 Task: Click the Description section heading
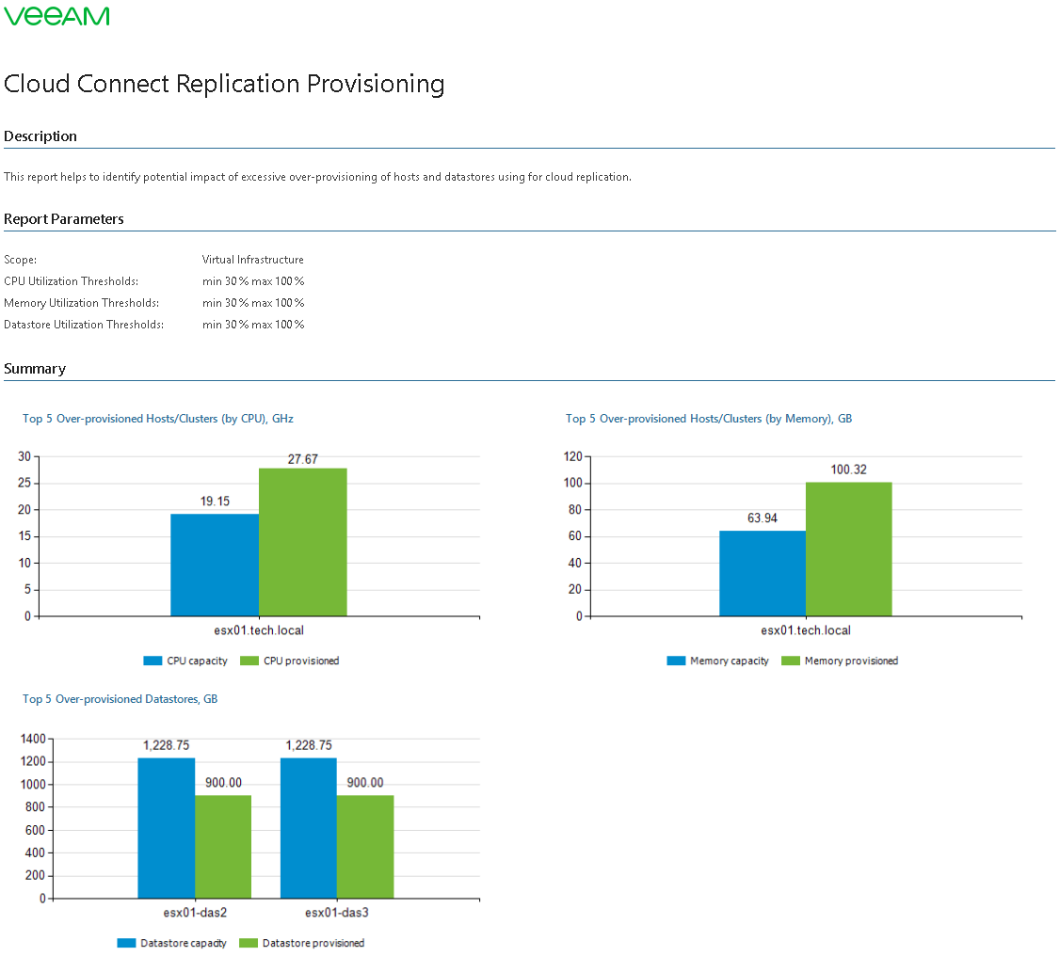40,135
